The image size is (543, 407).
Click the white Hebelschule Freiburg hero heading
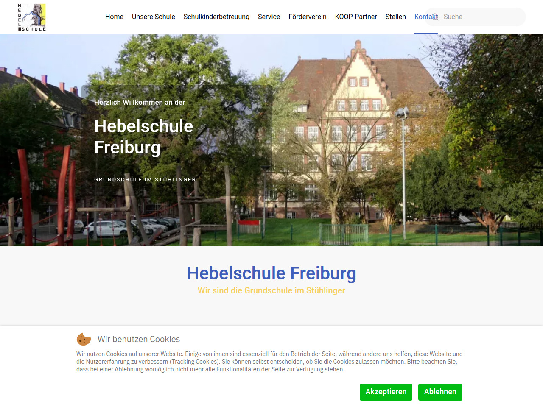[x=143, y=137]
